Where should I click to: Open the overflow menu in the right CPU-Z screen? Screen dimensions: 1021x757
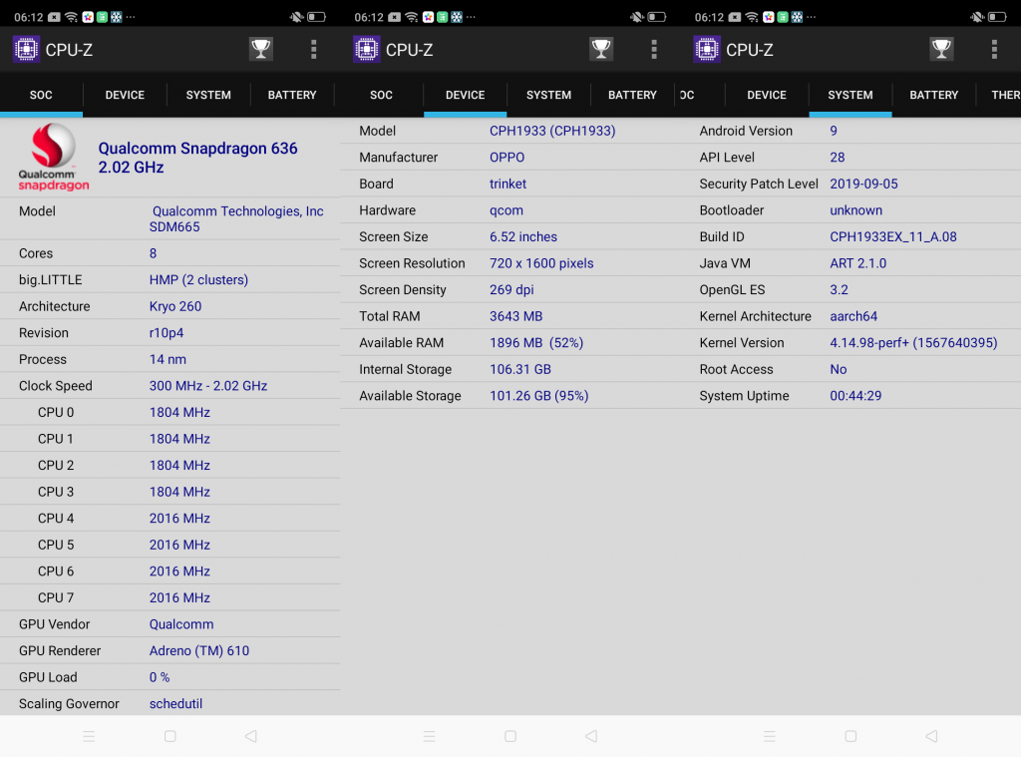tap(994, 50)
